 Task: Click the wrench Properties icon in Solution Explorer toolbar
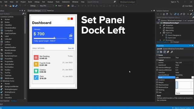pyautogui.click(x=191, y=14)
